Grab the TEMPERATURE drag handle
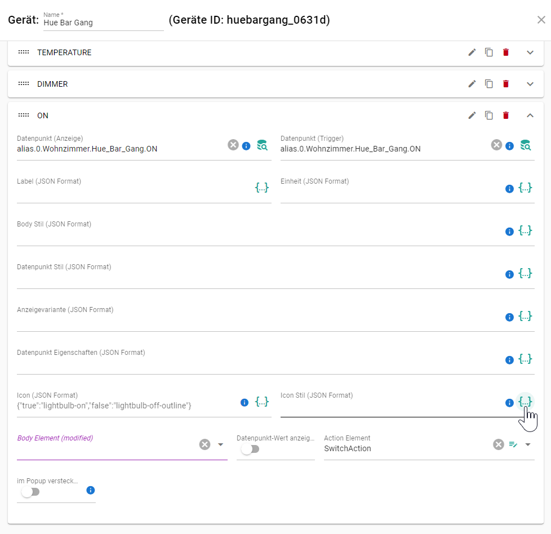551x534 pixels. pyautogui.click(x=24, y=52)
